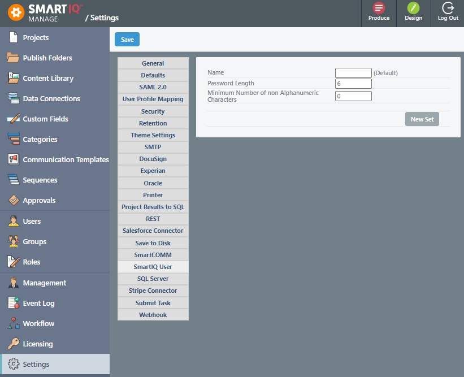Open Event Log from the sidebar label
464x377 pixels.
(x=38, y=304)
